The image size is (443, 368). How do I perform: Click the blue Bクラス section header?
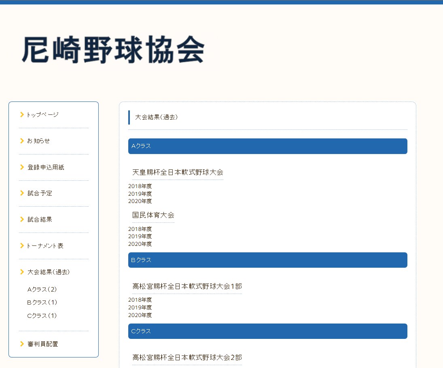(x=267, y=260)
